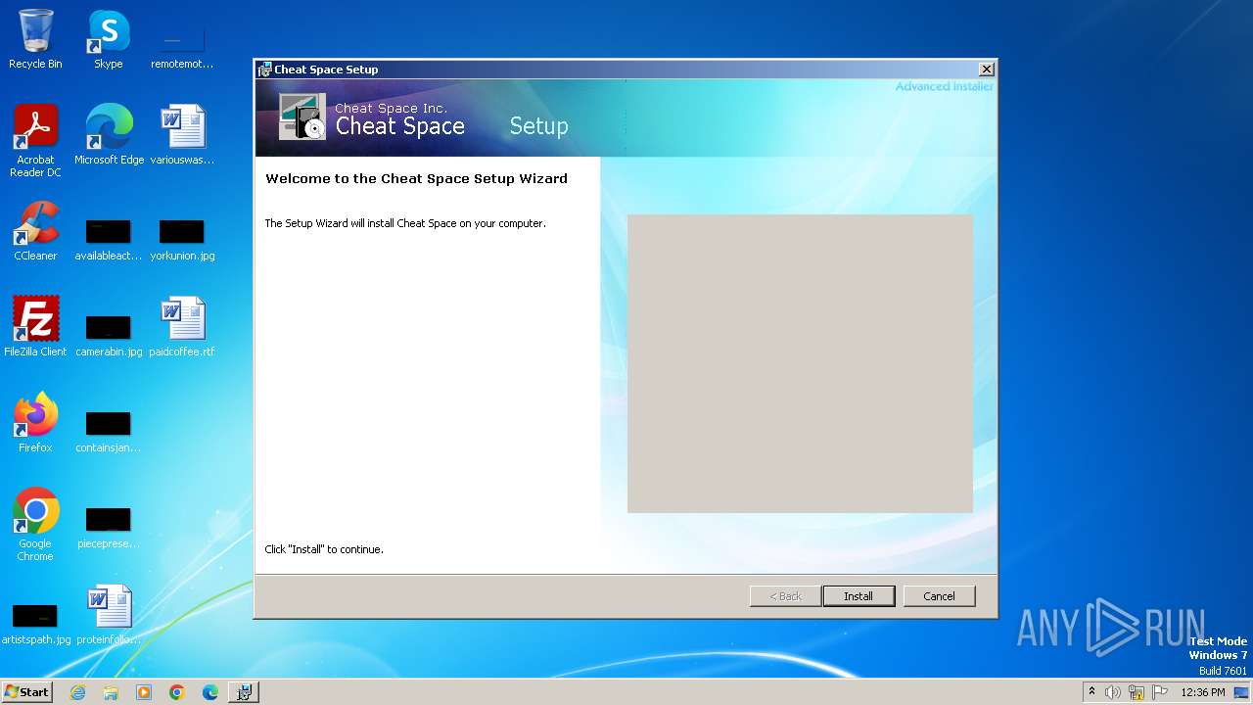Click the gray placeholder image panel
The height and width of the screenshot is (705, 1253).
tap(800, 363)
